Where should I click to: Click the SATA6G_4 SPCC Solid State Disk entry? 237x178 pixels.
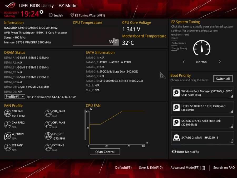pos(112,71)
